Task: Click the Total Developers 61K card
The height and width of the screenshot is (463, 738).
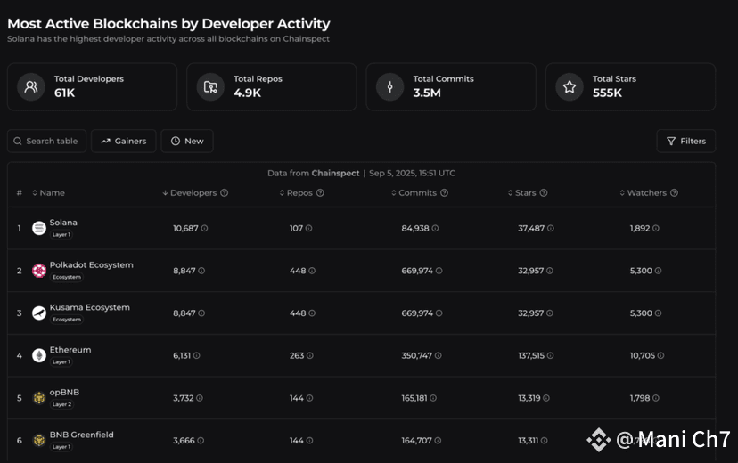Action: click(x=93, y=87)
